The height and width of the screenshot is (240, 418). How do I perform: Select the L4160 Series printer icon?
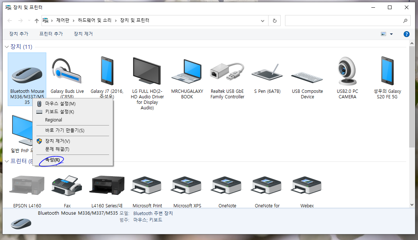coord(107,185)
